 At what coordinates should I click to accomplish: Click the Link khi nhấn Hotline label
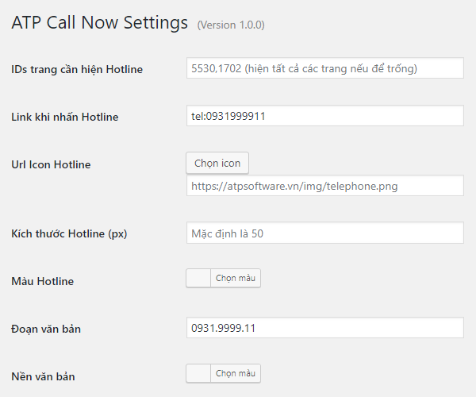click(x=65, y=117)
